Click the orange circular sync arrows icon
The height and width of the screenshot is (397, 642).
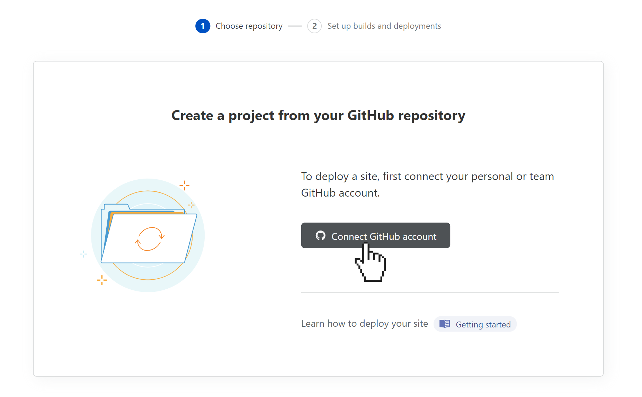150,239
